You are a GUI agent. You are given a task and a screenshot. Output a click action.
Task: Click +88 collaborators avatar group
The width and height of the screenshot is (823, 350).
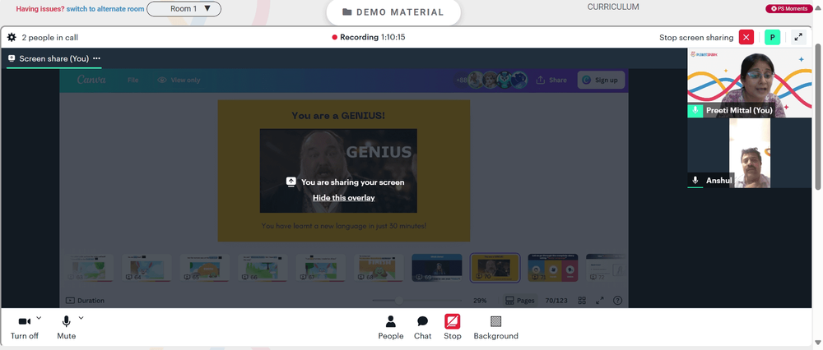coord(492,81)
